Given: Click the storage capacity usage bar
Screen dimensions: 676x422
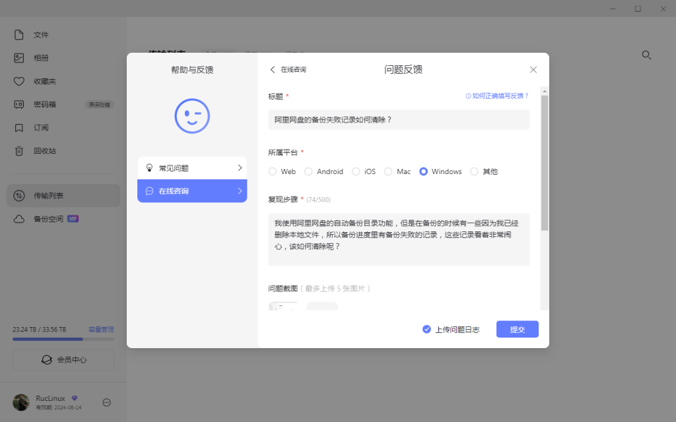Looking at the screenshot, I should click(63, 339).
